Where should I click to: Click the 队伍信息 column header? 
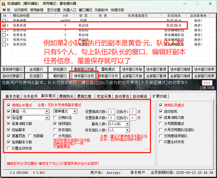pos(174,16)
